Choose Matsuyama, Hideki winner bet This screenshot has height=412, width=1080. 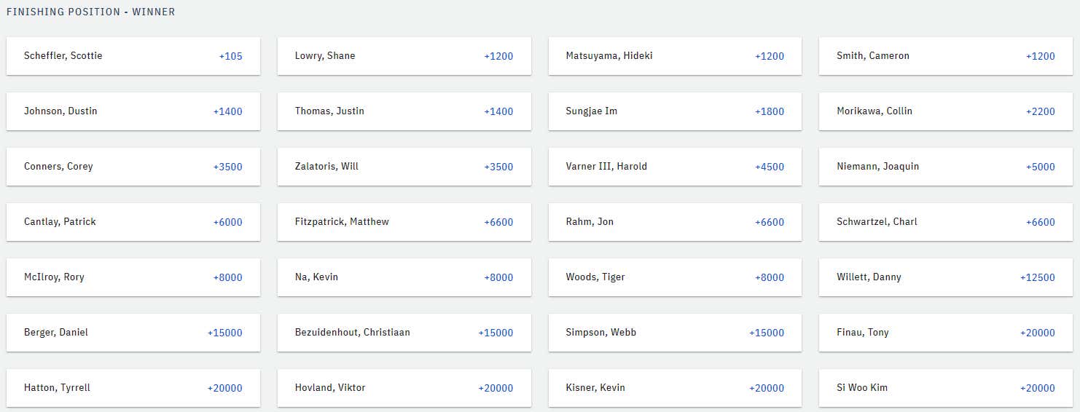pos(675,56)
